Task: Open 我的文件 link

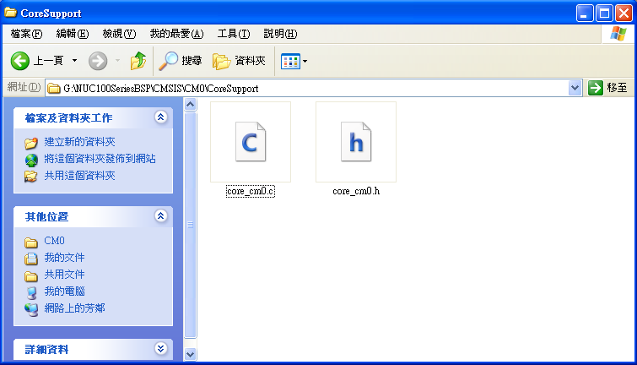Action: pyautogui.click(x=64, y=258)
